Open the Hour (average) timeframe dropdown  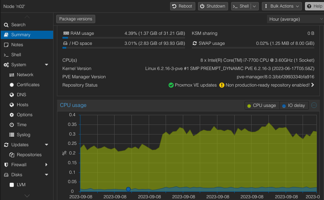[295, 19]
